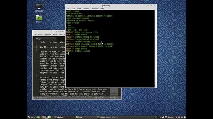The height and width of the screenshot is (119, 213).
Task: Open the terminal Edit menu
Action: [73, 8]
